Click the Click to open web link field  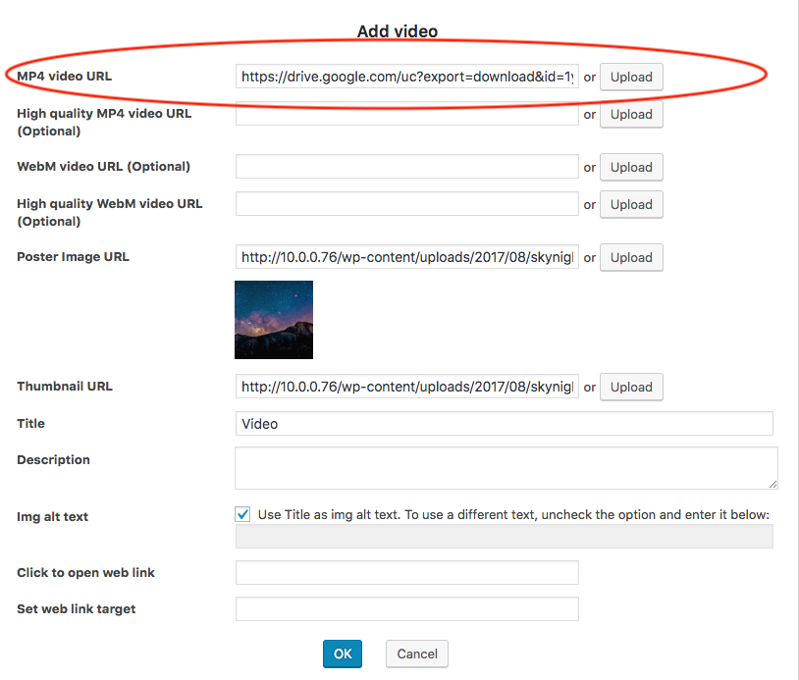pos(406,573)
